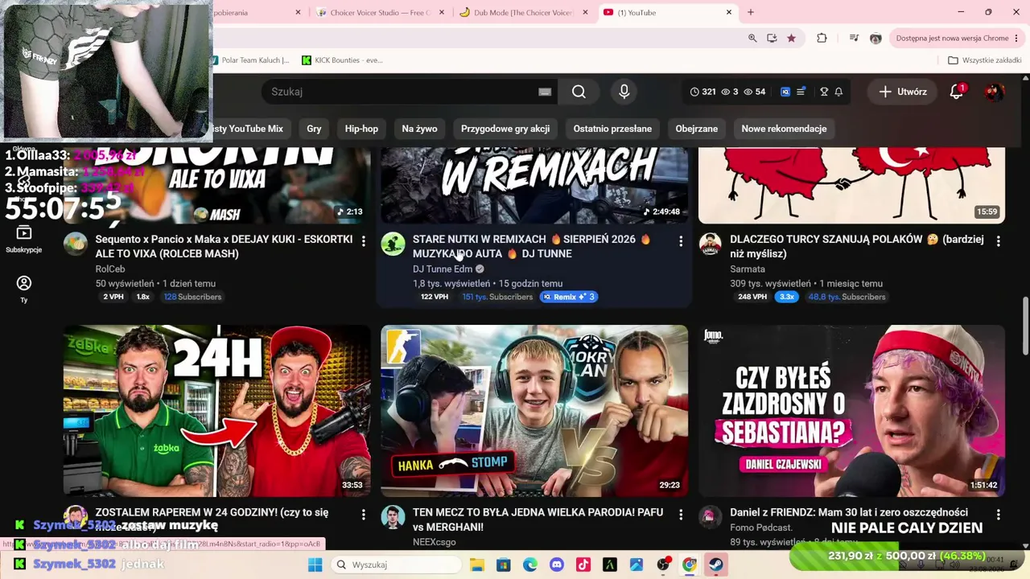1030x579 pixels.
Task: Select the Obejrzane filter chip
Action: pos(697,129)
